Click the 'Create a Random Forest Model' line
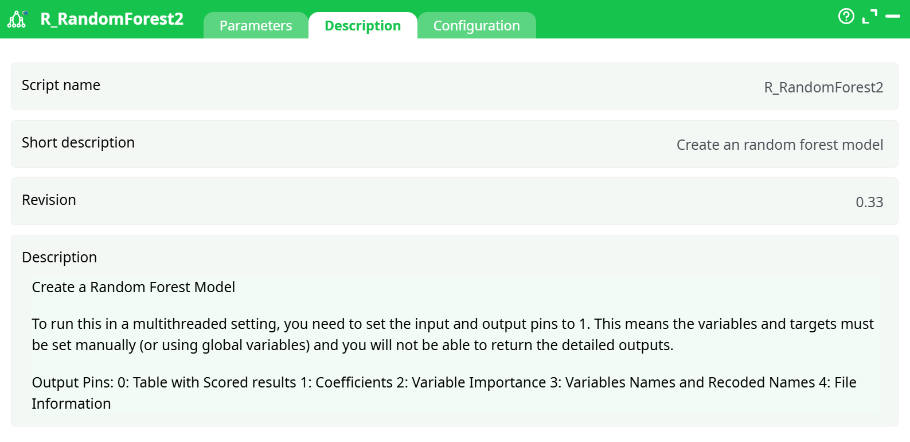910x442 pixels. pyautogui.click(x=133, y=287)
